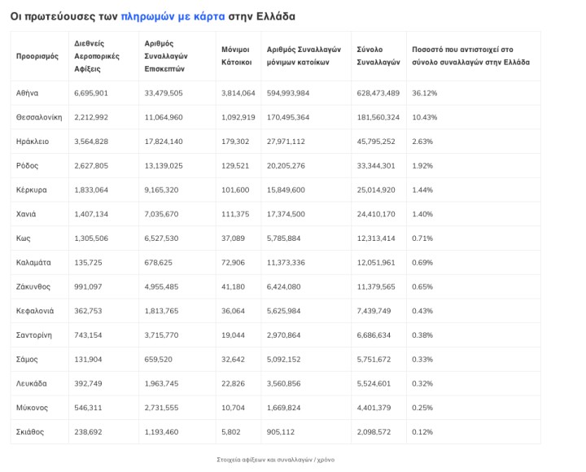This screenshot has height=472, width=586.
Task: Select the 'Σύνολο Συναλλαγών' column header
Action: (378, 56)
